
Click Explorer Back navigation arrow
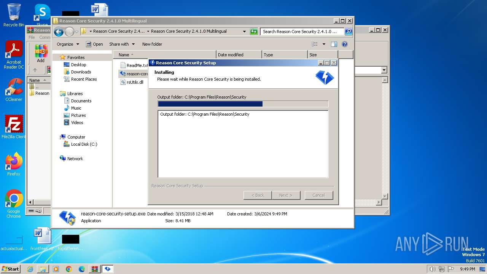coord(59,32)
